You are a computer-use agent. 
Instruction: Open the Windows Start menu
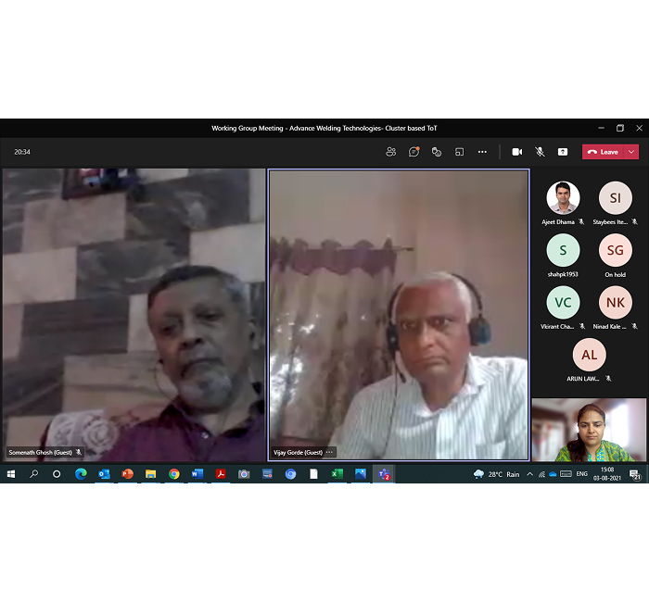pyautogui.click(x=11, y=474)
